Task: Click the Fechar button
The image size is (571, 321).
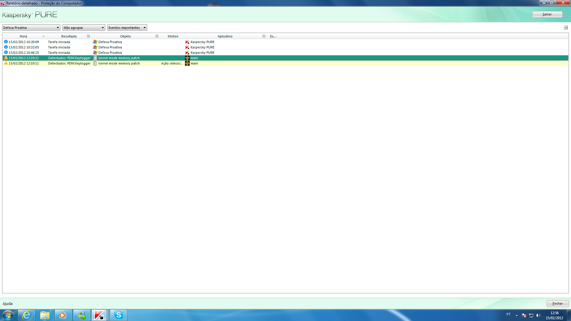Action: coord(557,303)
